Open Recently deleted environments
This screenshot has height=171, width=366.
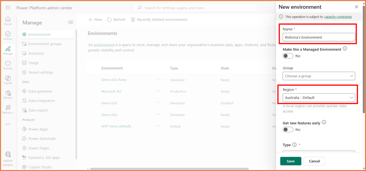point(159,20)
